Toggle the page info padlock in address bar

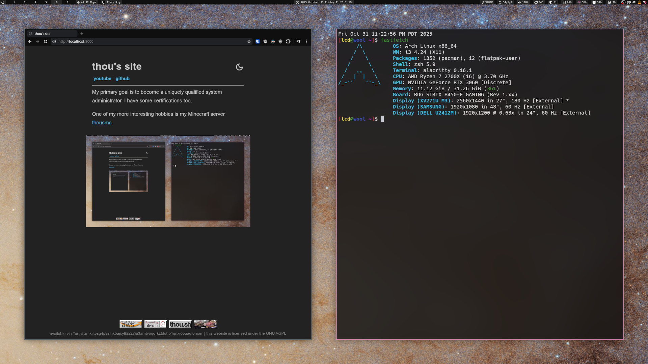(54, 41)
